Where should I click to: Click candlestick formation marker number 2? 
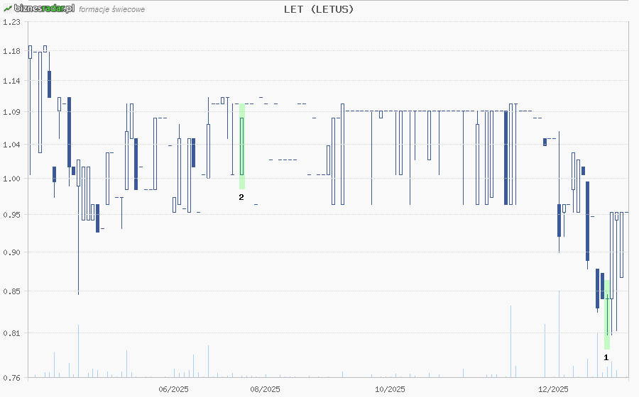pyautogui.click(x=241, y=197)
